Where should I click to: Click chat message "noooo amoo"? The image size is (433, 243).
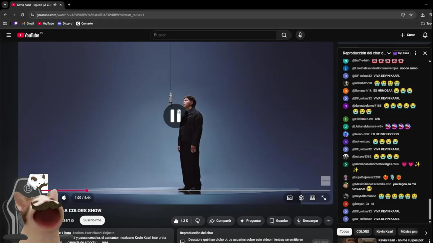[409, 68]
